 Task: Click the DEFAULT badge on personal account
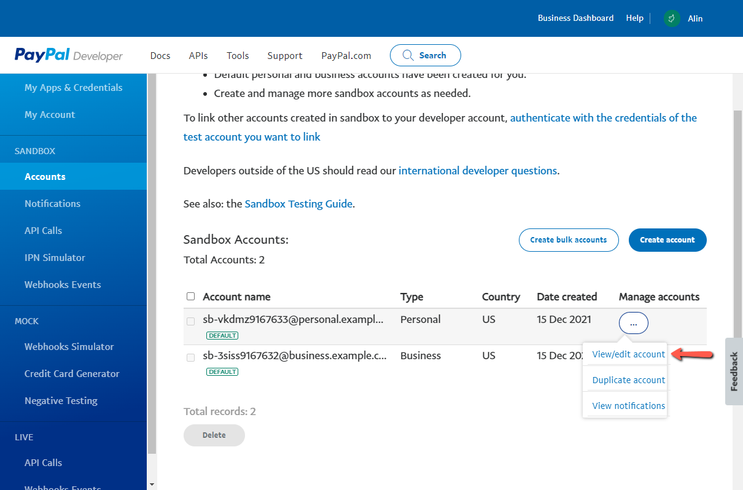(x=222, y=336)
